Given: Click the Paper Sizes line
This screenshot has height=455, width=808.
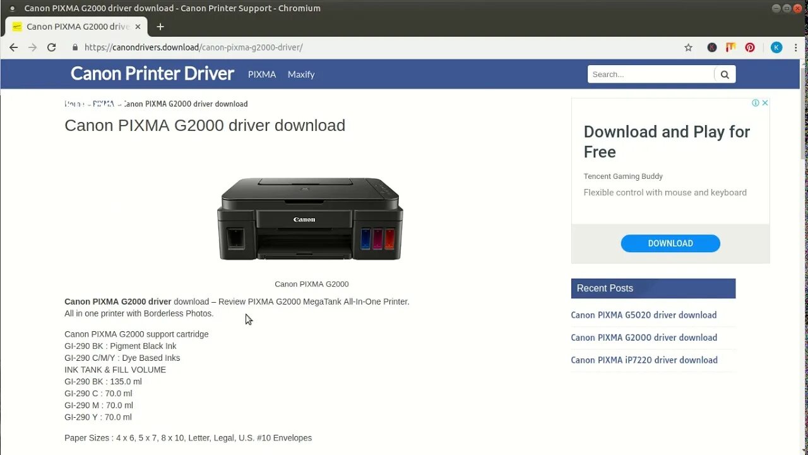Looking at the screenshot, I should coord(188,438).
